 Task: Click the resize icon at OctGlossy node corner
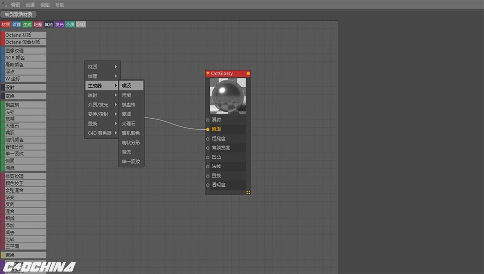(248, 193)
